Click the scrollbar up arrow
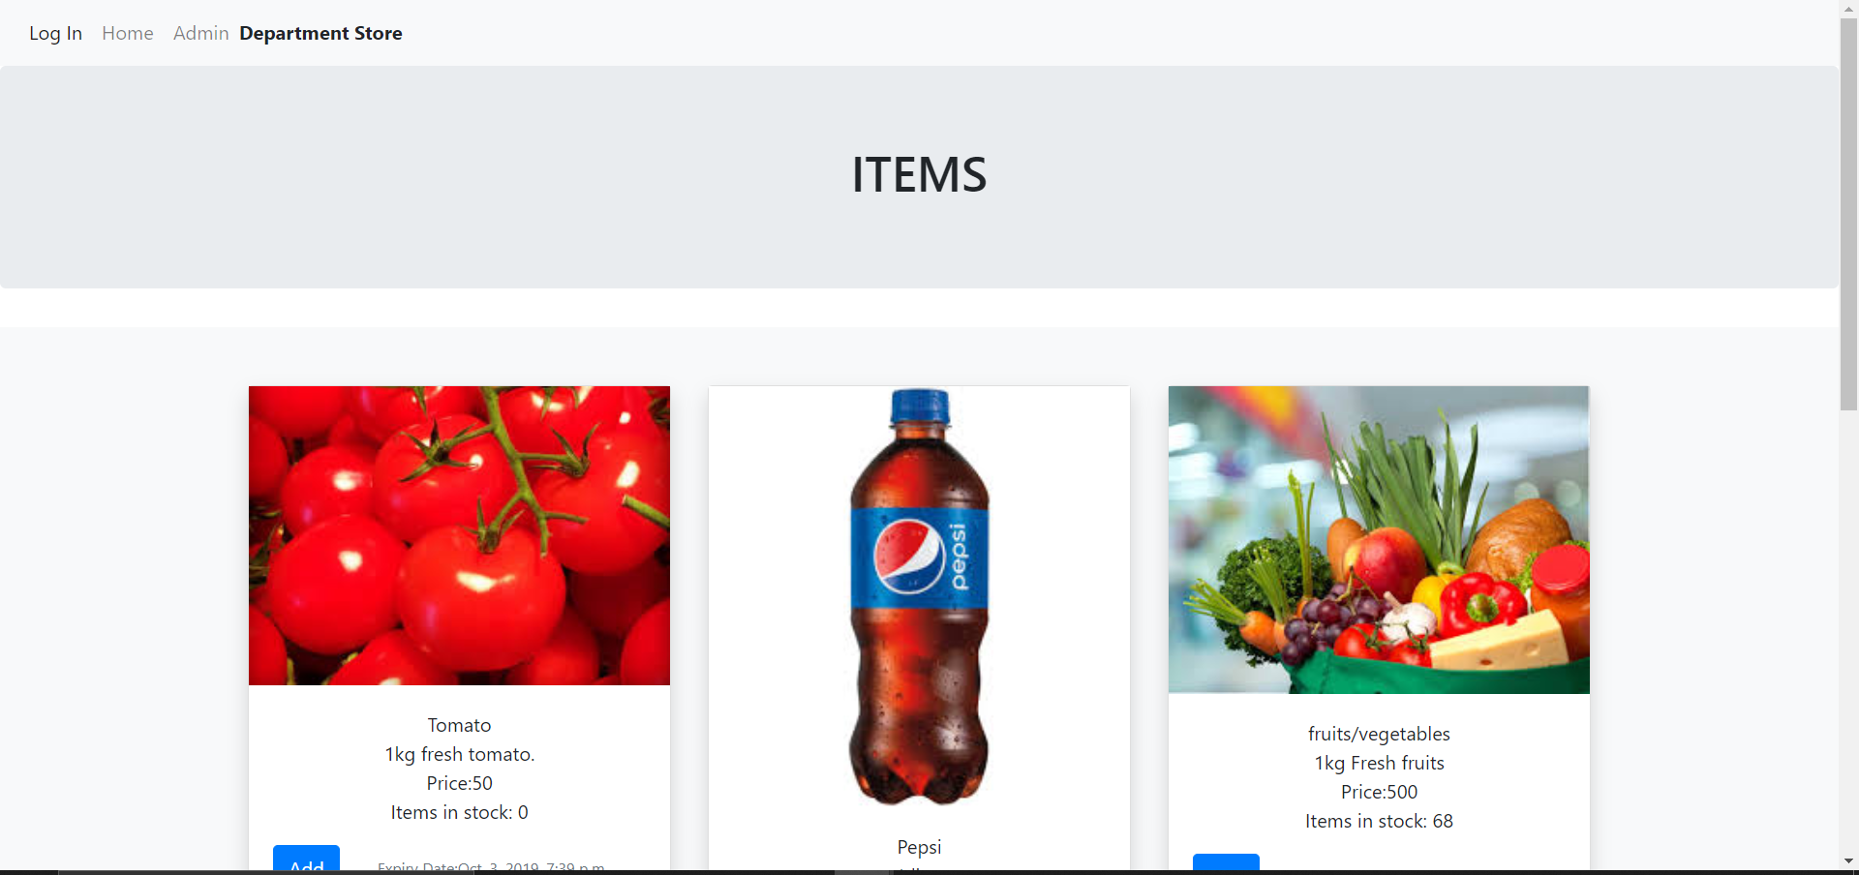The image size is (1859, 875). [1848, 8]
